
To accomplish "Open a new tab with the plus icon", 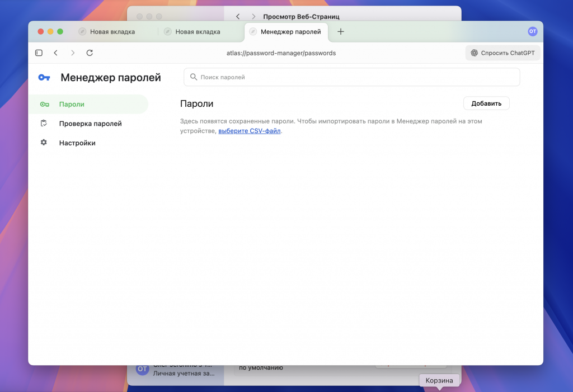I will [340, 32].
